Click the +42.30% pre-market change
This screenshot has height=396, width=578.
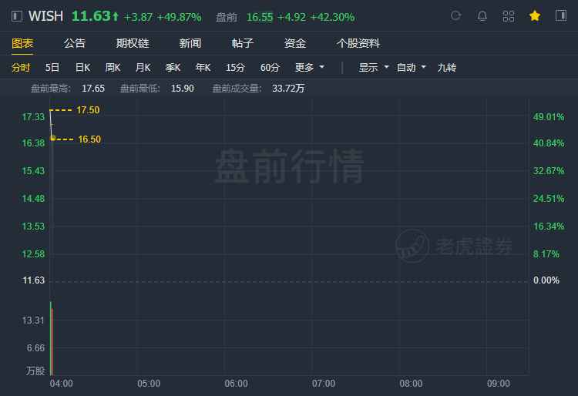pos(332,17)
